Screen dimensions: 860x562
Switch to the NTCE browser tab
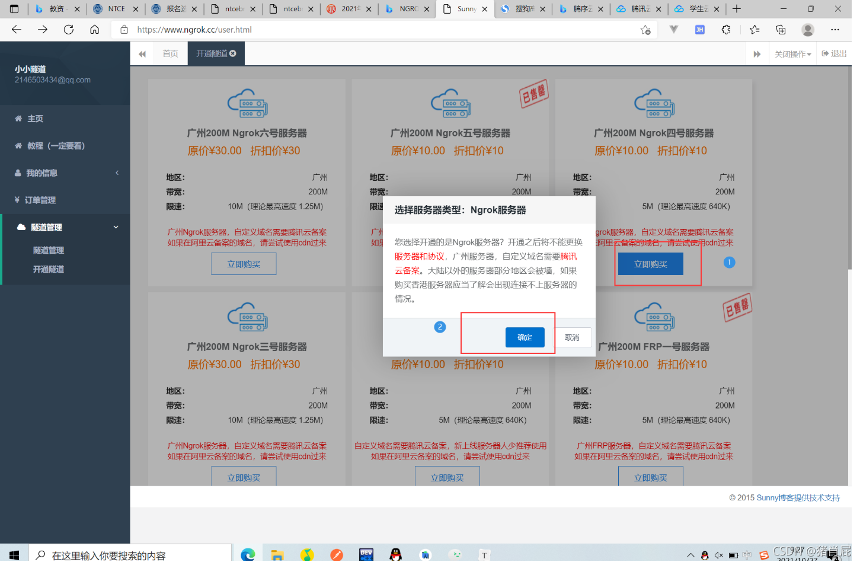(116, 9)
